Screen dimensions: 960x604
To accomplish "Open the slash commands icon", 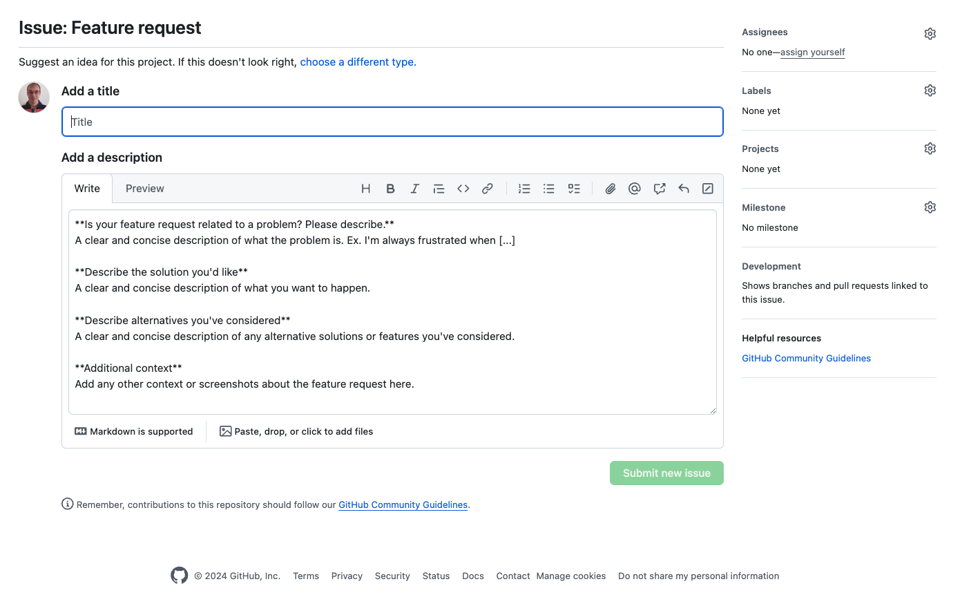I will [708, 189].
